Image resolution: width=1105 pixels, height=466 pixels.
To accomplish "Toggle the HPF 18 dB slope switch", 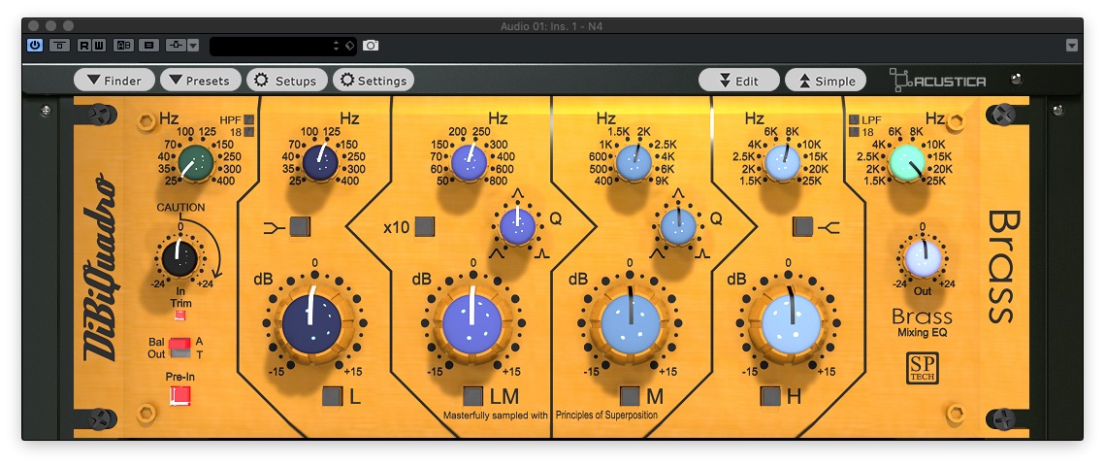I will 248,131.
